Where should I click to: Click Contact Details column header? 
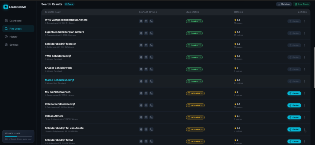(x=148, y=12)
